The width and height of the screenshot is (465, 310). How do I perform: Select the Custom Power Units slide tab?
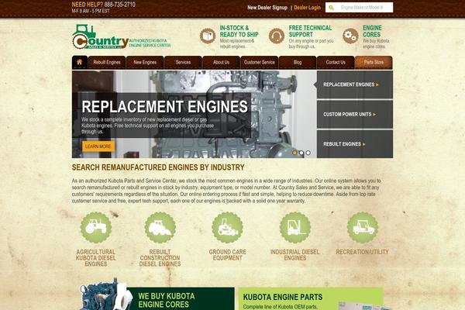tap(355, 114)
